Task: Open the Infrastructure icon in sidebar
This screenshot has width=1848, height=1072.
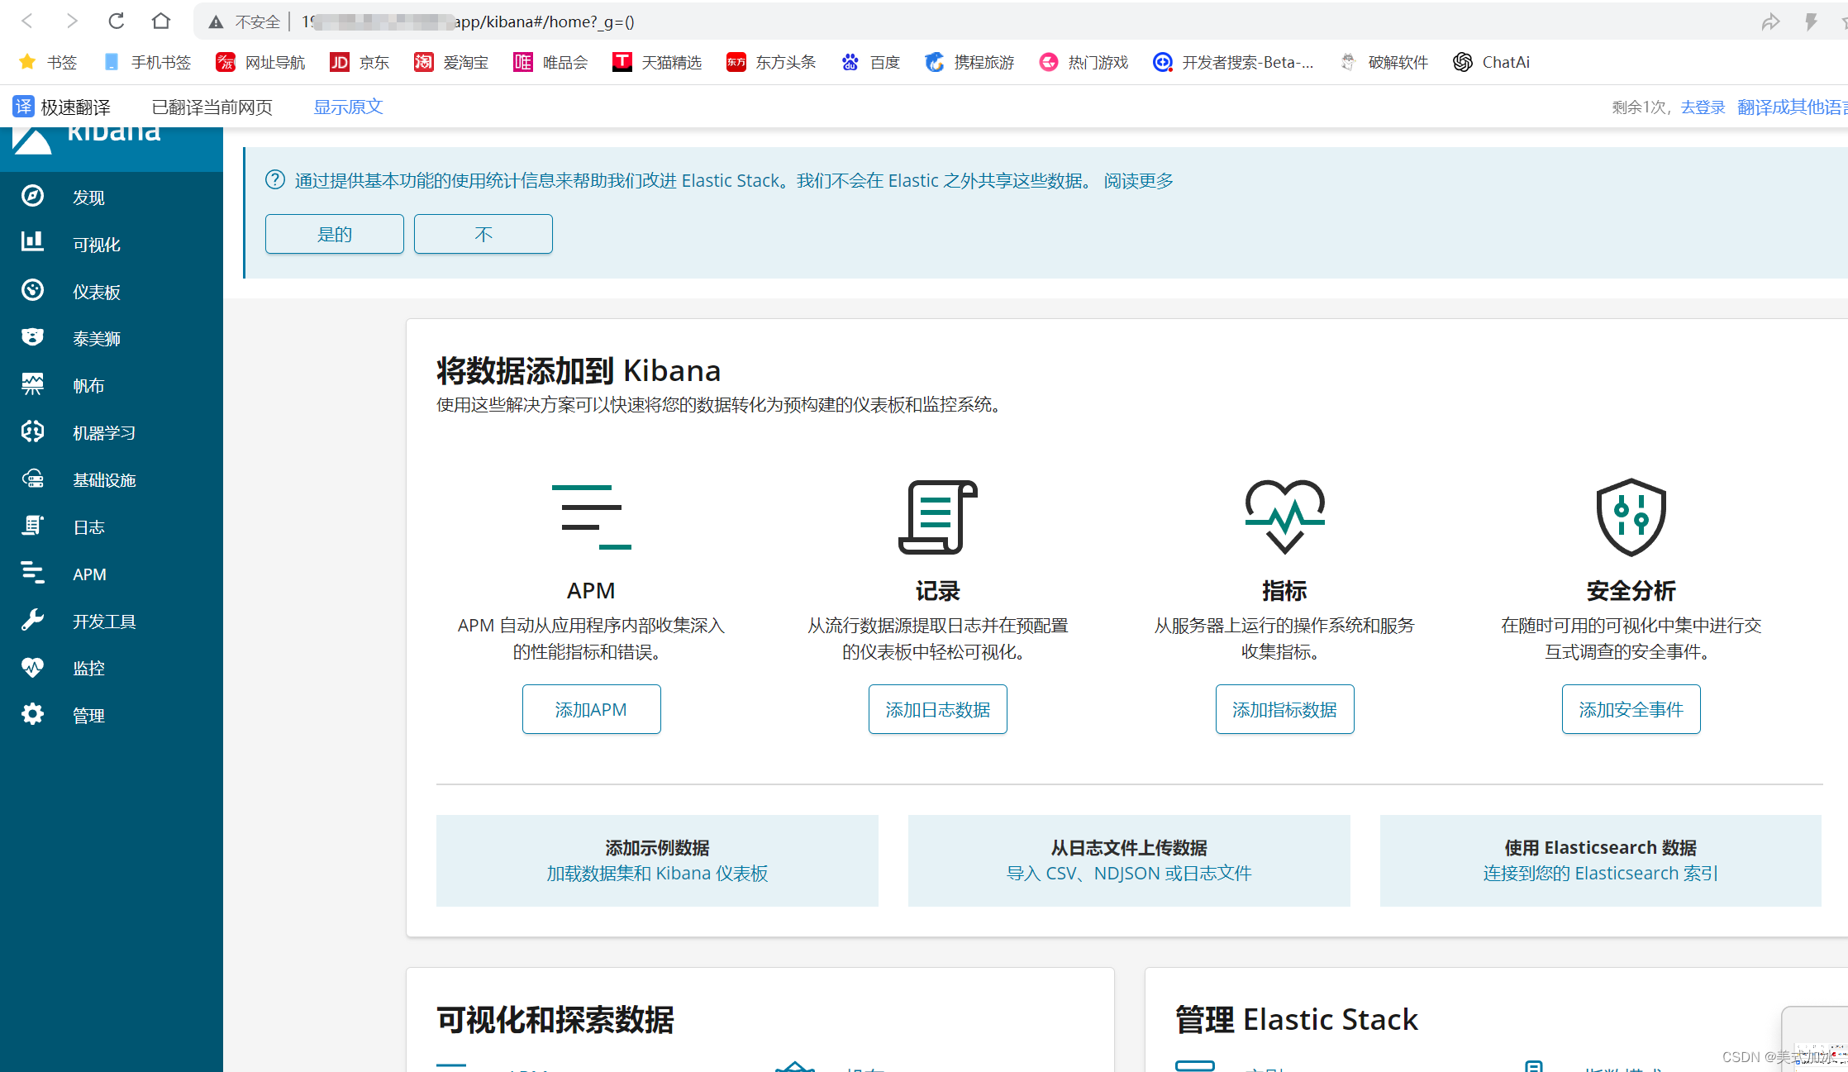Action: coord(32,478)
